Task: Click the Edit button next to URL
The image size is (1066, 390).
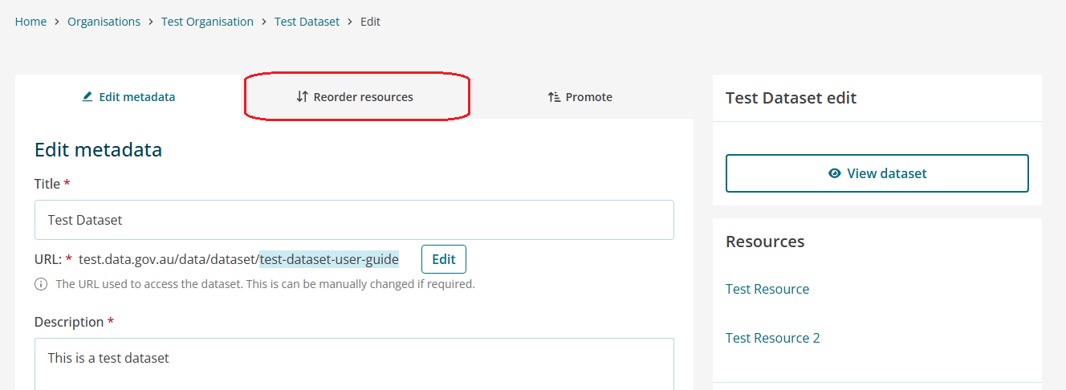Action: (444, 259)
